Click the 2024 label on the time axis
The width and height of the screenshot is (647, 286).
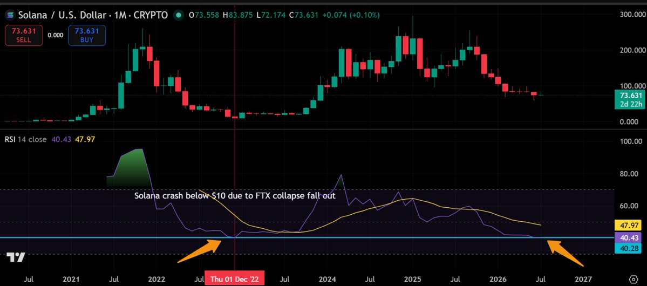(327, 280)
